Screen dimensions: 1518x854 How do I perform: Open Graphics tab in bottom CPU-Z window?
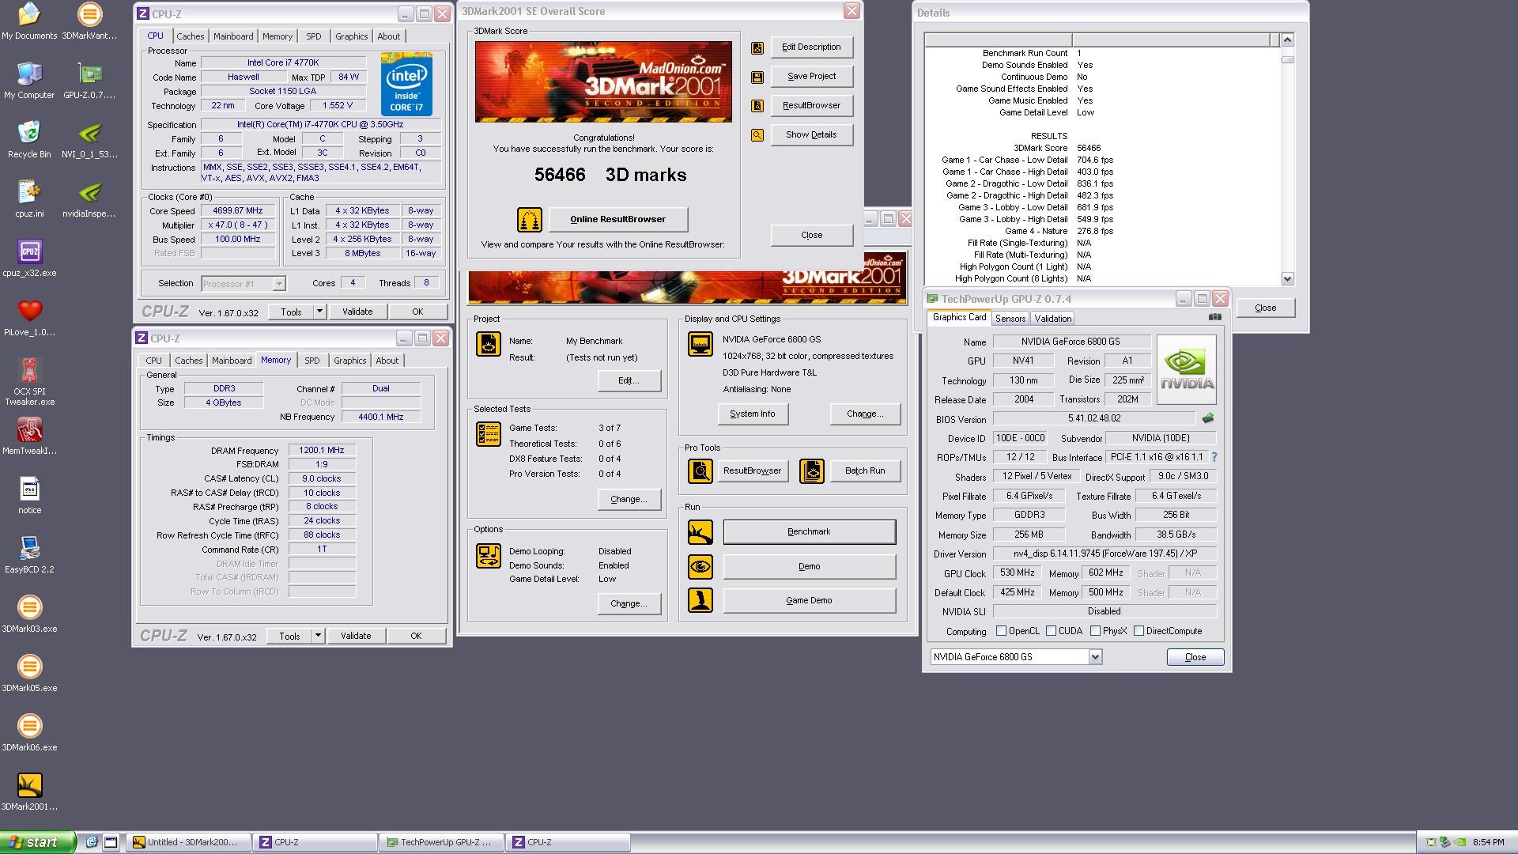pyautogui.click(x=349, y=361)
